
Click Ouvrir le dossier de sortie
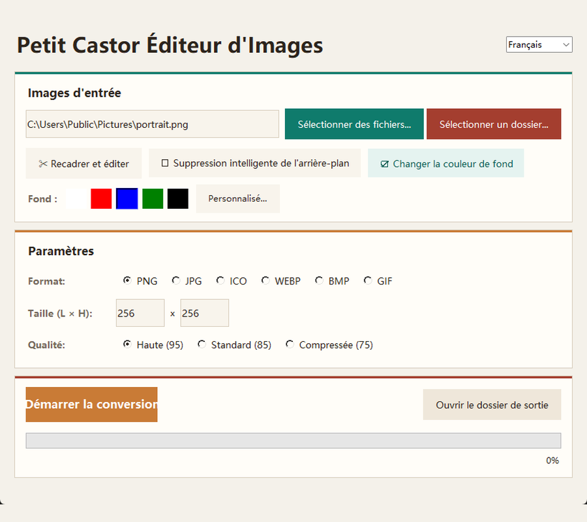(x=492, y=405)
